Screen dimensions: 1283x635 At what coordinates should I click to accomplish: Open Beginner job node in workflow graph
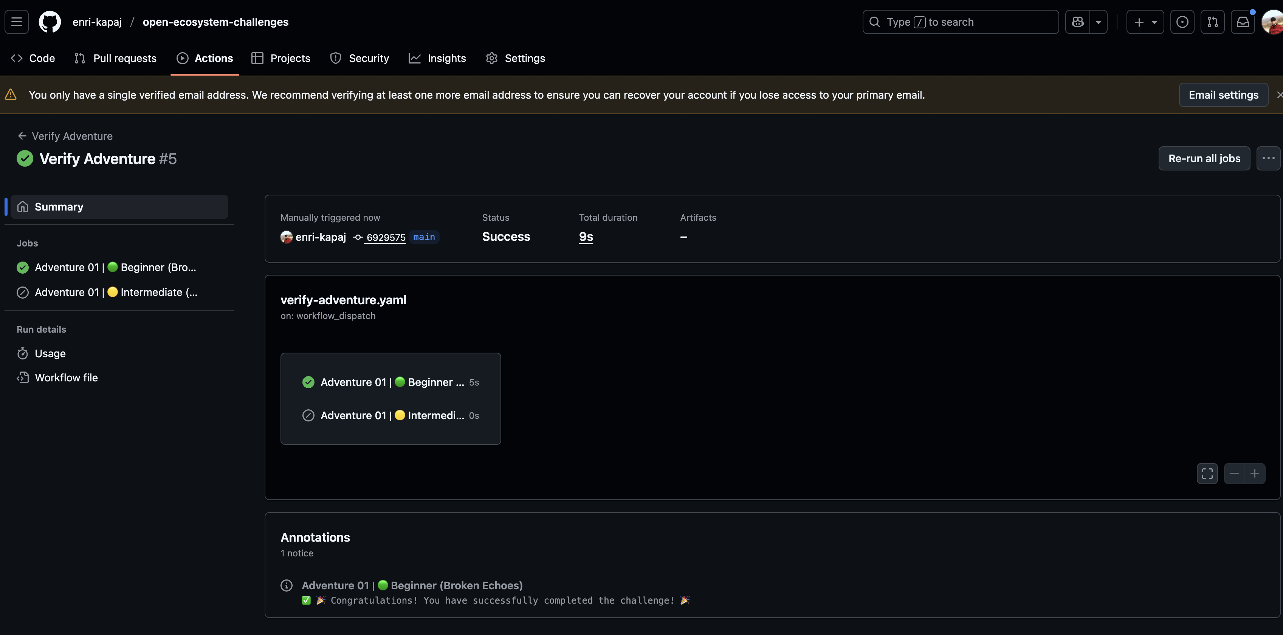[x=390, y=382]
